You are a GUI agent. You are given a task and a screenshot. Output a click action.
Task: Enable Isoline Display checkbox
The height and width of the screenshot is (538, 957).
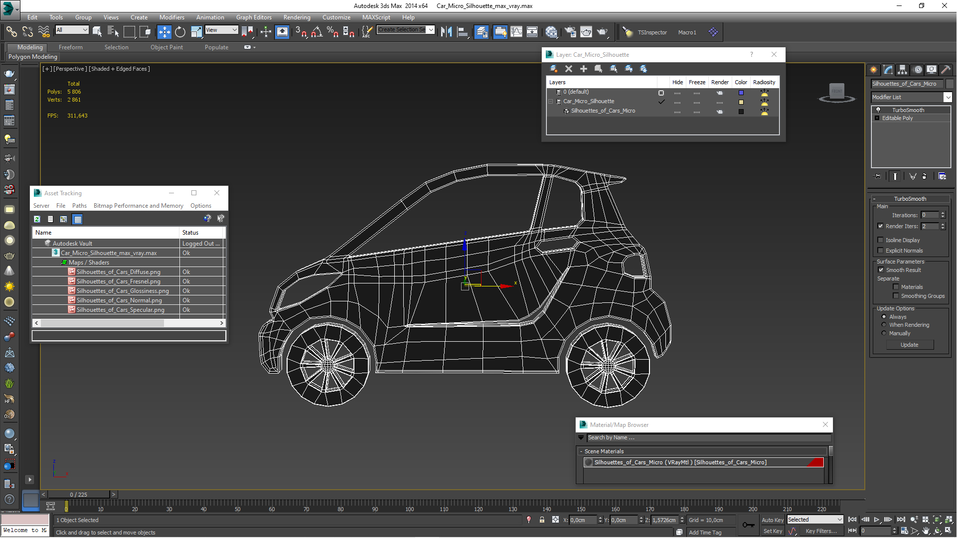click(880, 240)
